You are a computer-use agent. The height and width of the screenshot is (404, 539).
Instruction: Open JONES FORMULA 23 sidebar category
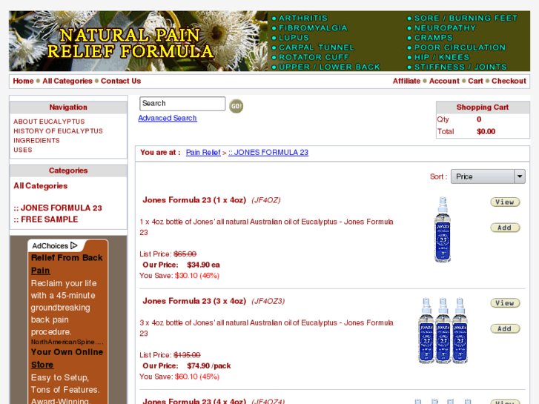pyautogui.click(x=58, y=208)
